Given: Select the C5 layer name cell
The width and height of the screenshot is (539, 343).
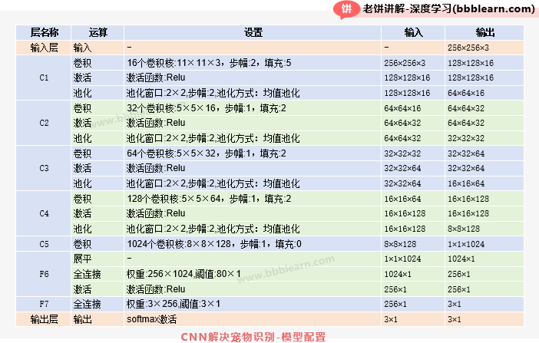Looking at the screenshot, I should (x=44, y=244).
